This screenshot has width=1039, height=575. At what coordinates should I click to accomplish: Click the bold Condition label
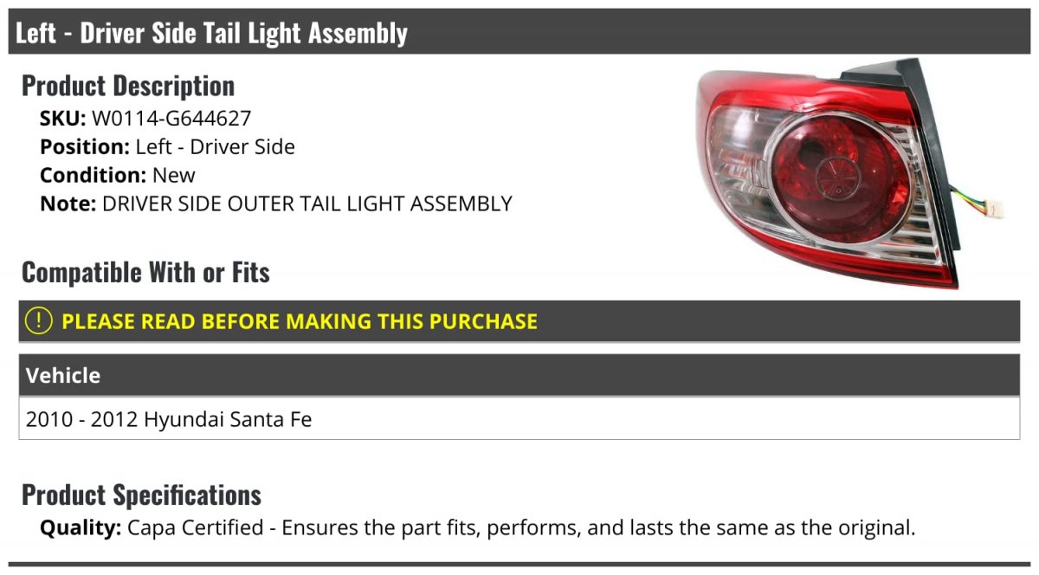93,176
